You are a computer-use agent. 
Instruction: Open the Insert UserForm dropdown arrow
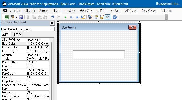(x=16, y=17)
